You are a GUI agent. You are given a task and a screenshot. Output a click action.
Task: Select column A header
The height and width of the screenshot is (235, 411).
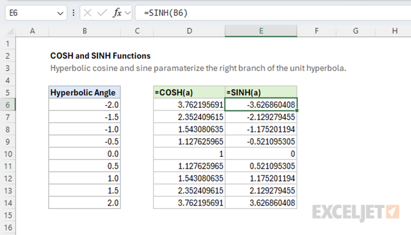pyautogui.click(x=32, y=31)
